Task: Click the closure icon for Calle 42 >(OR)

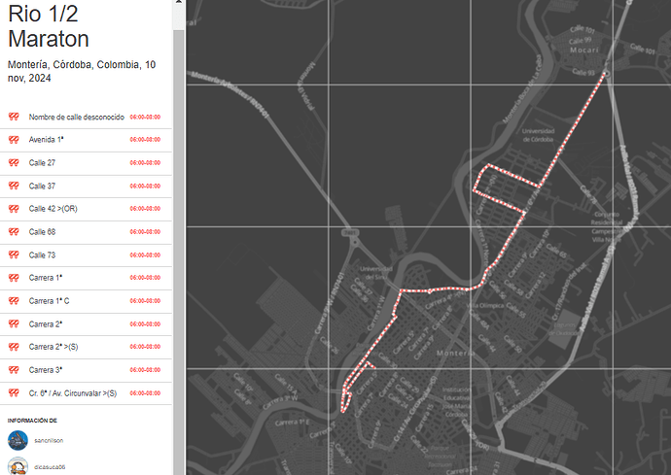Action: pos(15,209)
